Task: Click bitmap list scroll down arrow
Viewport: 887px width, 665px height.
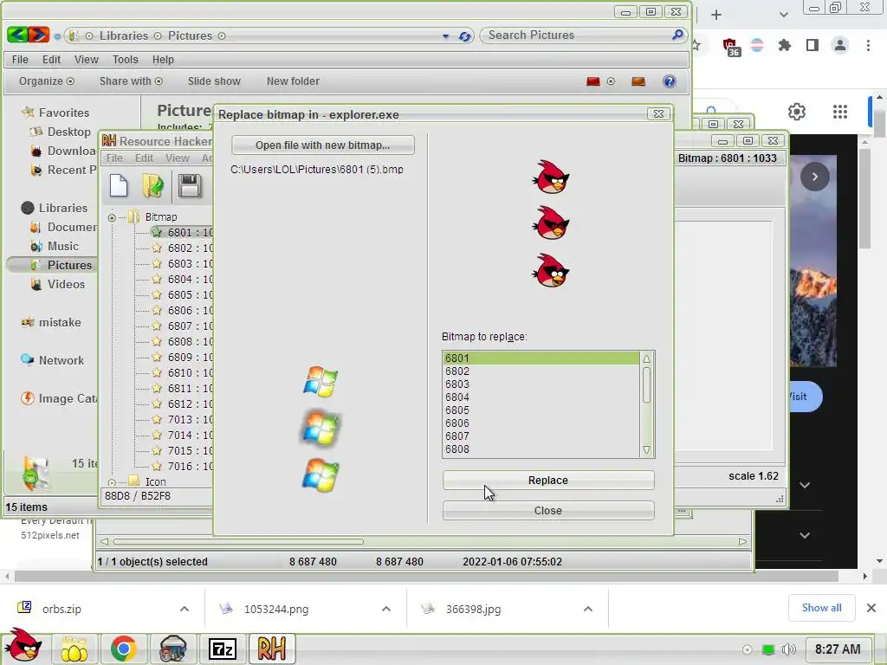Action: (646, 450)
